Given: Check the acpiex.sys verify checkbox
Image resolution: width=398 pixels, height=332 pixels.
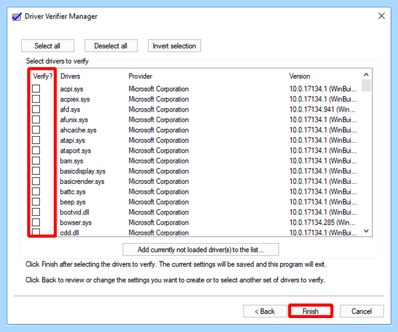Looking at the screenshot, I should tap(36, 99).
